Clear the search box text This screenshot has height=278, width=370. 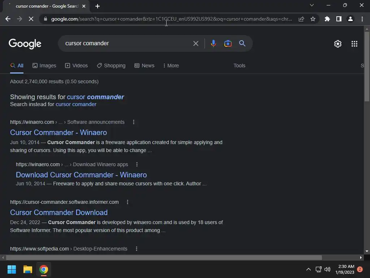[195, 43]
